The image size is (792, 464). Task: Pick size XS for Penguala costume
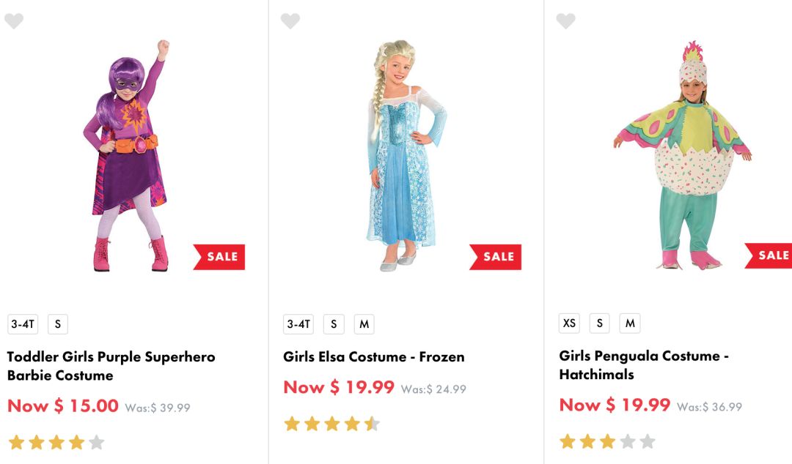[569, 323]
